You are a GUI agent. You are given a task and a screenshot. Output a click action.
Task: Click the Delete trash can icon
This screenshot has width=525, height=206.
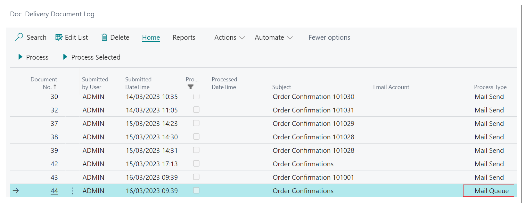click(x=104, y=37)
